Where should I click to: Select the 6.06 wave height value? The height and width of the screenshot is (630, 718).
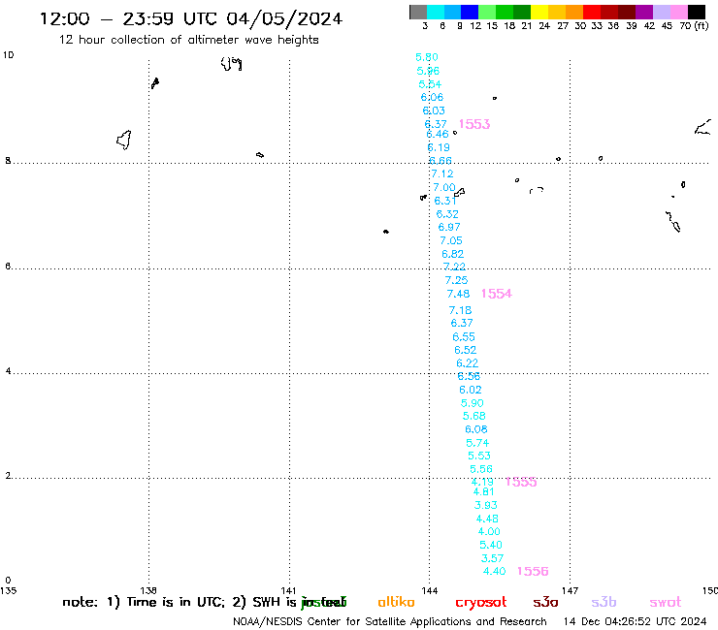[x=432, y=97]
